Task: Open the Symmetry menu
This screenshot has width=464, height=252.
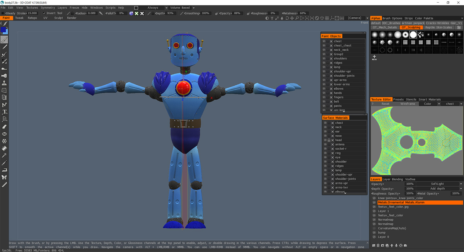Action: coord(48,8)
